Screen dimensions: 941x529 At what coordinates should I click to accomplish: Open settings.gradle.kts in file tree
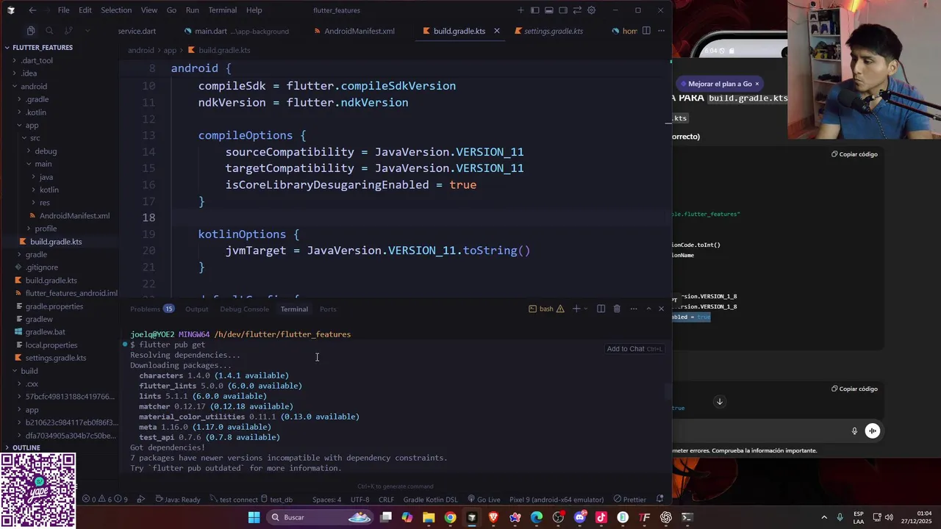(56, 358)
